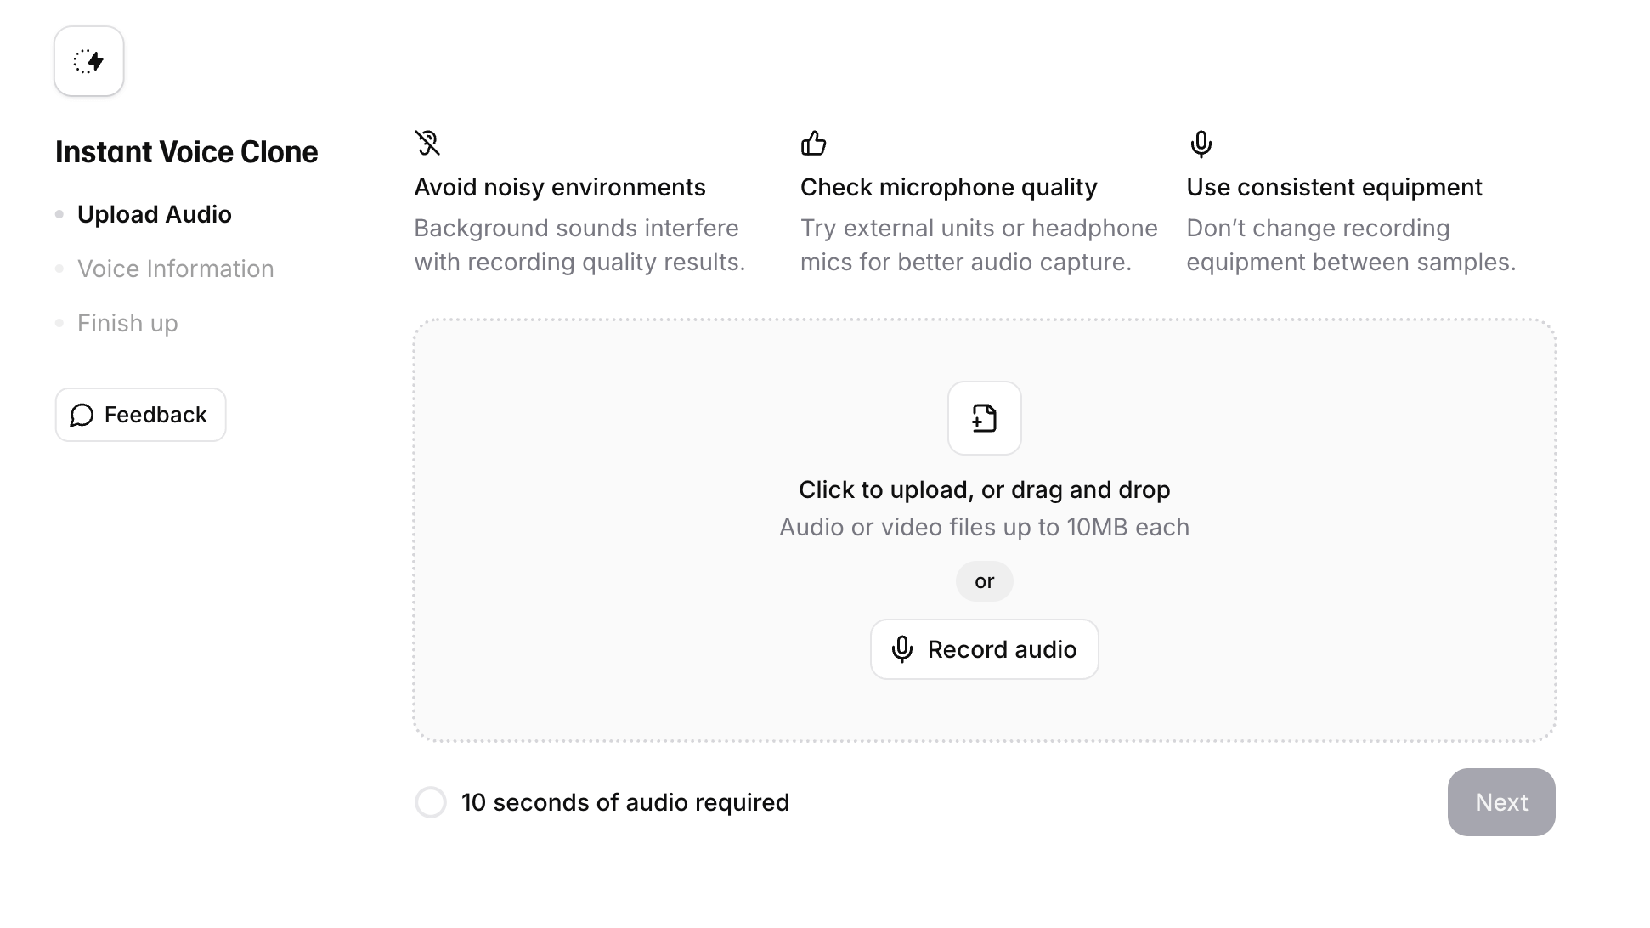The width and height of the screenshot is (1650, 928).
Task: Go to the Voice Information step
Action: (175, 269)
